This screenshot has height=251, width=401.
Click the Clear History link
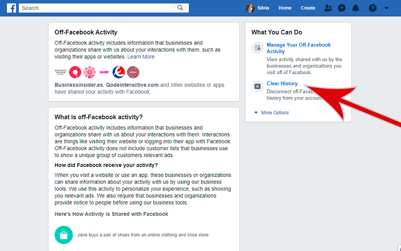(282, 84)
